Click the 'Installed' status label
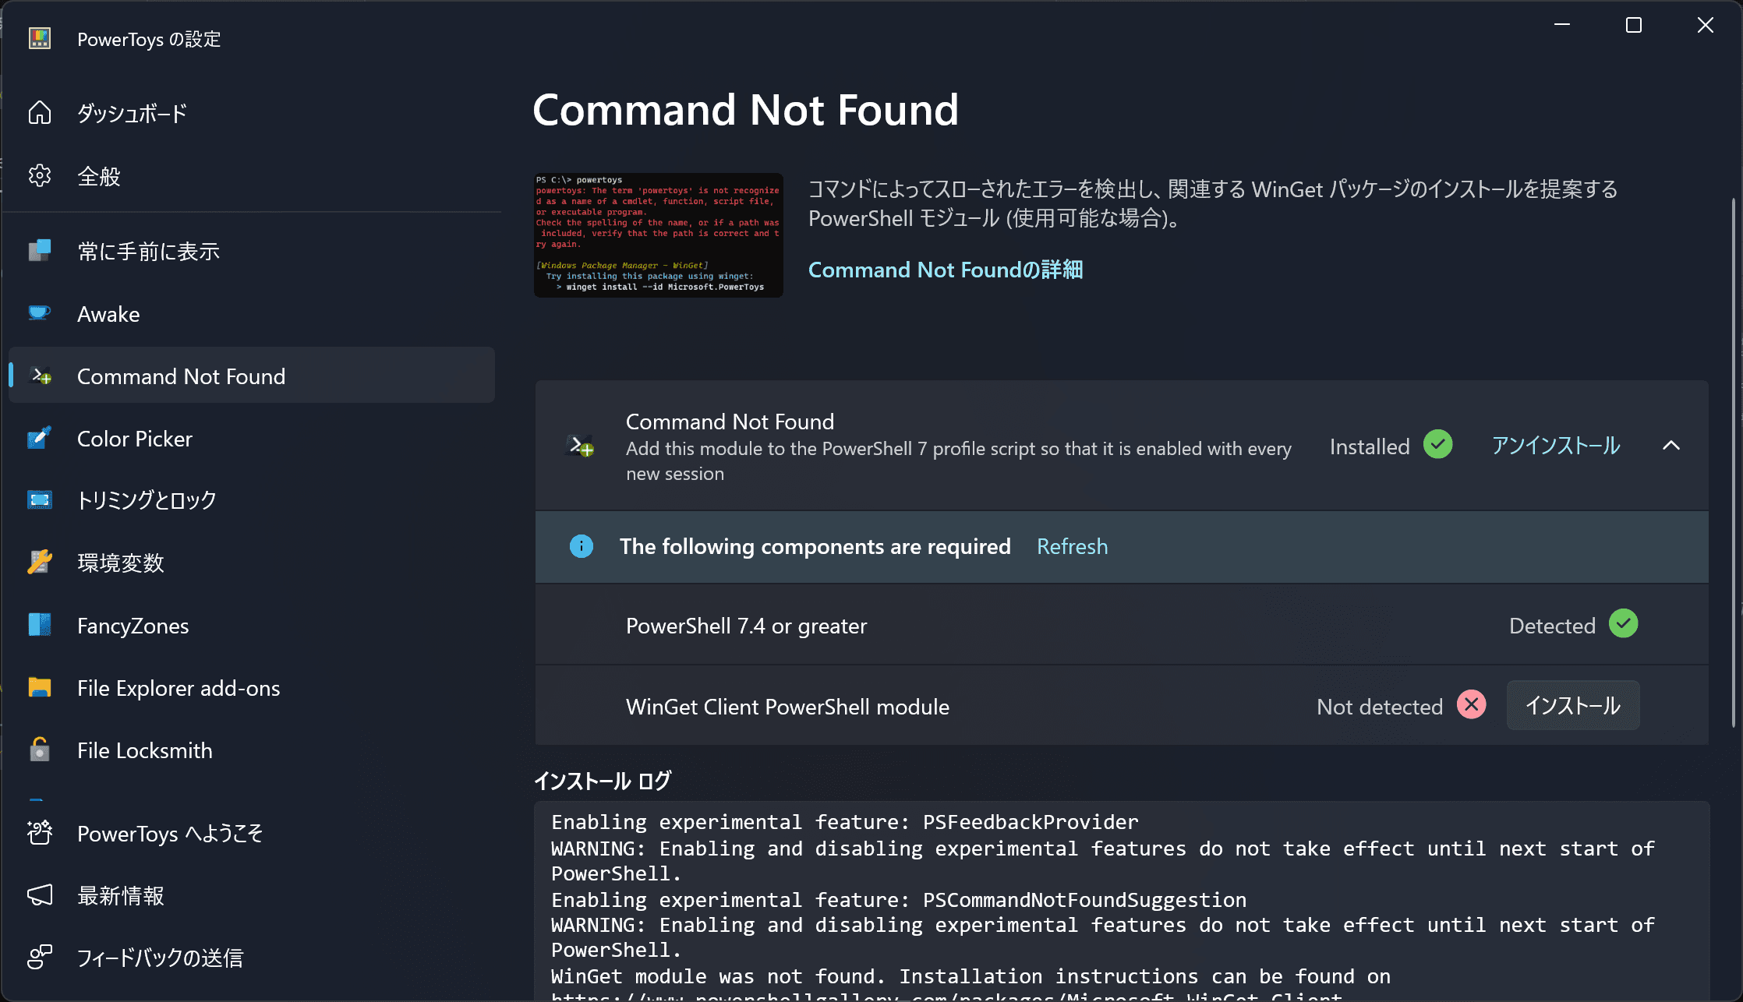Screen dimensions: 1743x1002 tap(1370, 446)
